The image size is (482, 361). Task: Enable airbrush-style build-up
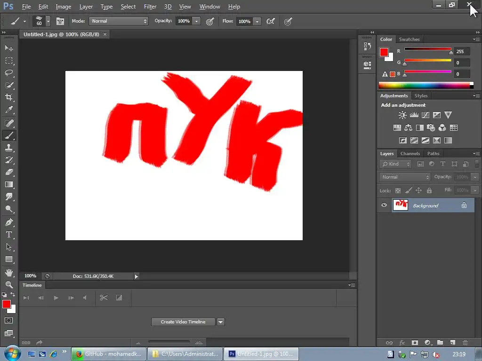[271, 21]
